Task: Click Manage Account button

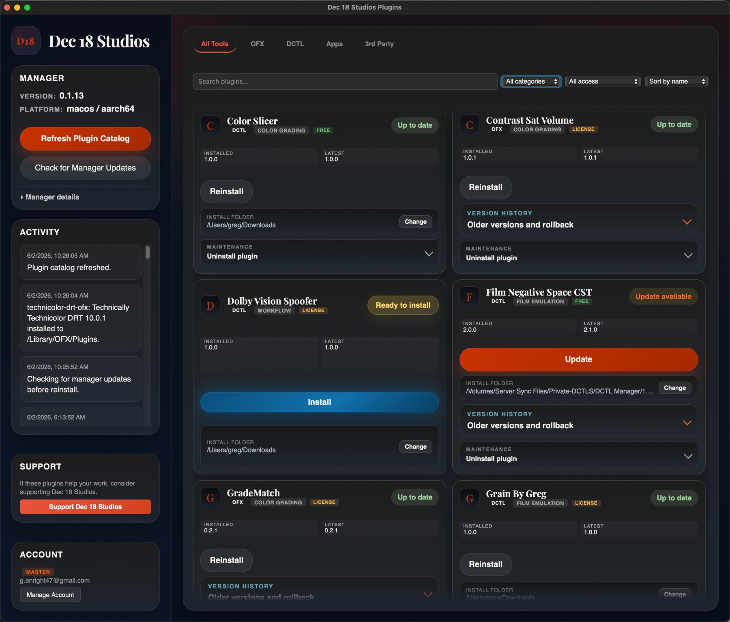Action: tap(50, 595)
